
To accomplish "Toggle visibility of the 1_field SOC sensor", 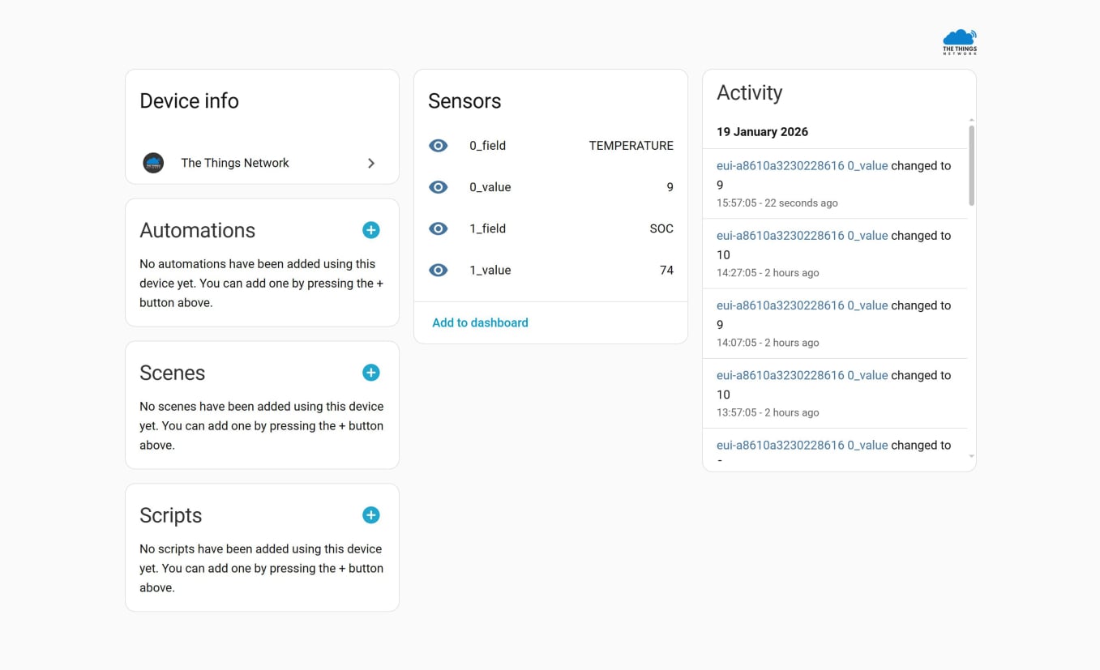I will coord(438,228).
